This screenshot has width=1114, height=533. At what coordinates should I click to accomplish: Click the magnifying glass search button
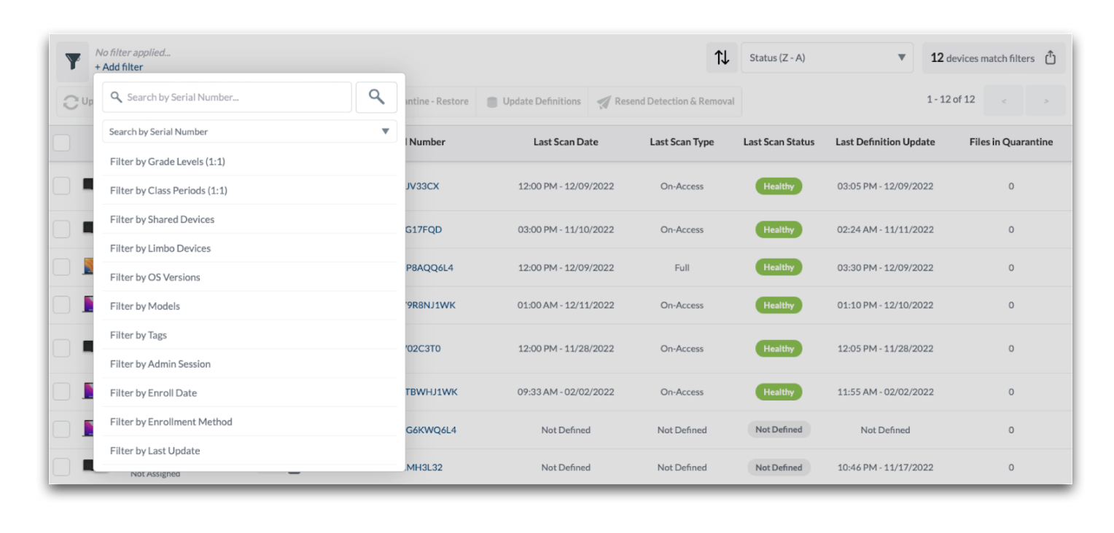(x=376, y=97)
